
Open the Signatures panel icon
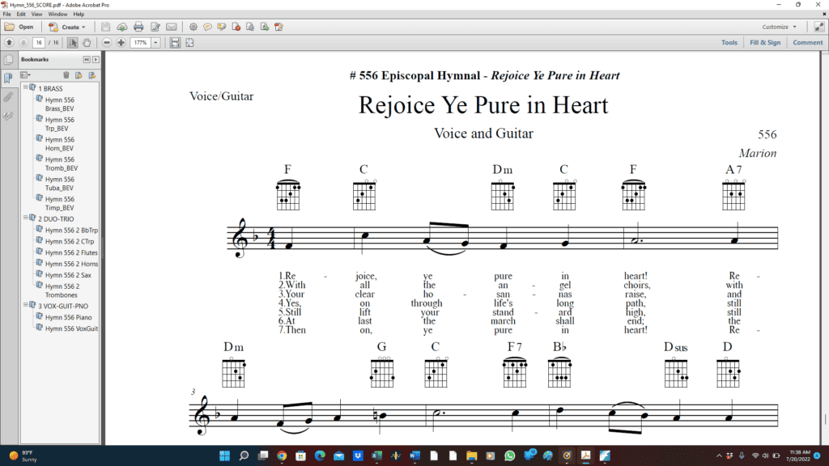8,115
